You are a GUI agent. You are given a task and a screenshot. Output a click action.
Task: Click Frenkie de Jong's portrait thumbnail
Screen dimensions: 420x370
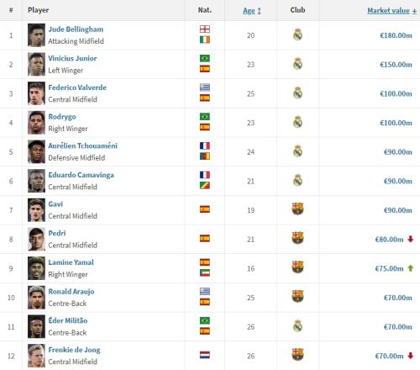pos(36,356)
